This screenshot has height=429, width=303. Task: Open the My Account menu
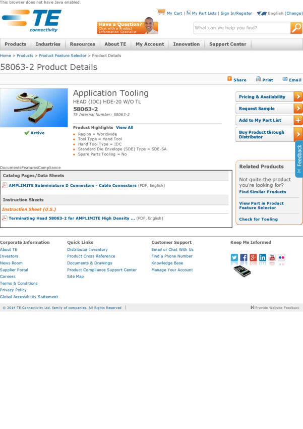click(150, 44)
